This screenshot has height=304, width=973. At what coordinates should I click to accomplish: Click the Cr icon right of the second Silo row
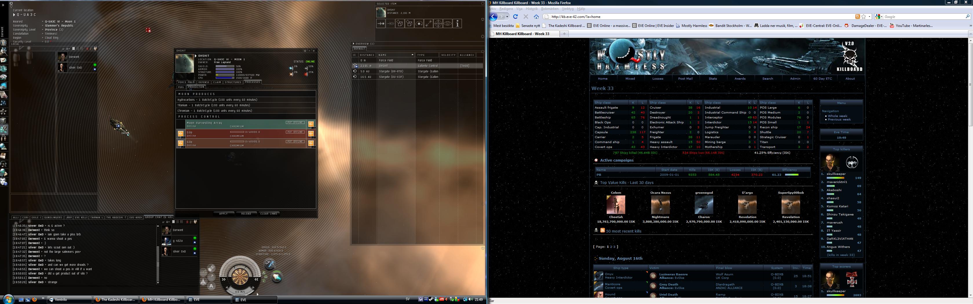pyautogui.click(x=311, y=143)
